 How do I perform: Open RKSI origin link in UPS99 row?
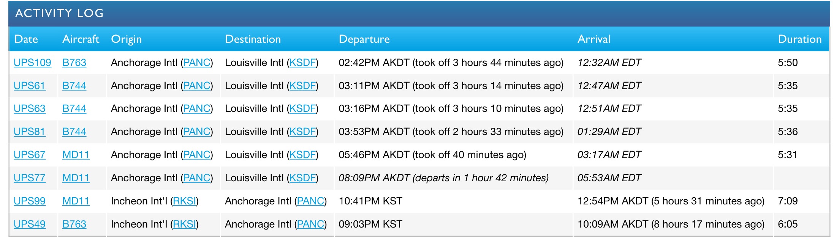coord(184,201)
